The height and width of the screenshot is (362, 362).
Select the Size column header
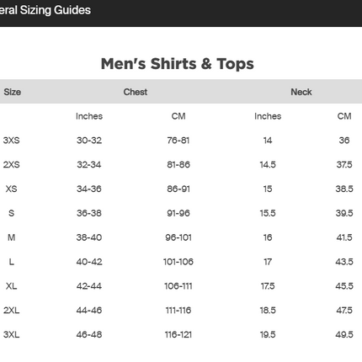click(x=13, y=92)
